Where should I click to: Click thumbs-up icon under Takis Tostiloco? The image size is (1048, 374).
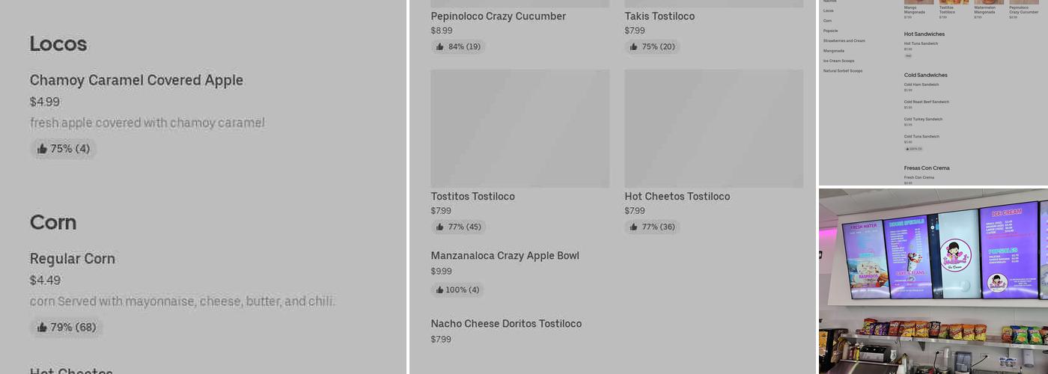coord(634,47)
